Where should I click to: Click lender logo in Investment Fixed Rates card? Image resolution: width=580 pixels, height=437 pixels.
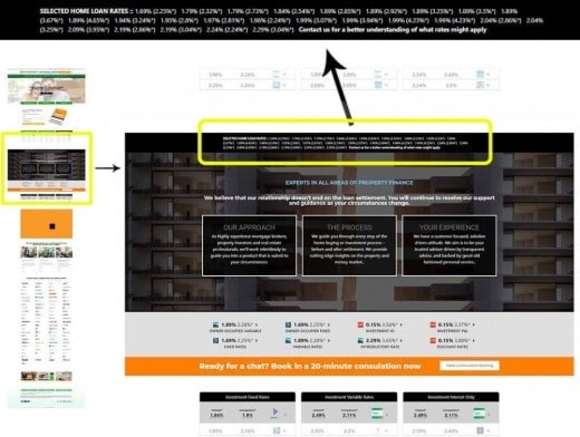coord(275,413)
